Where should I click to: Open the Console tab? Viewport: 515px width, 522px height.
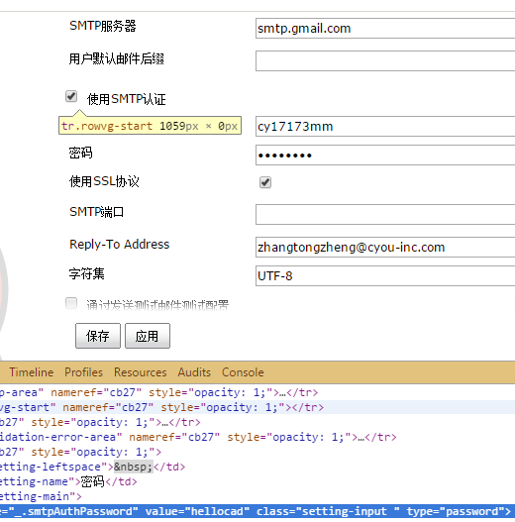243,372
